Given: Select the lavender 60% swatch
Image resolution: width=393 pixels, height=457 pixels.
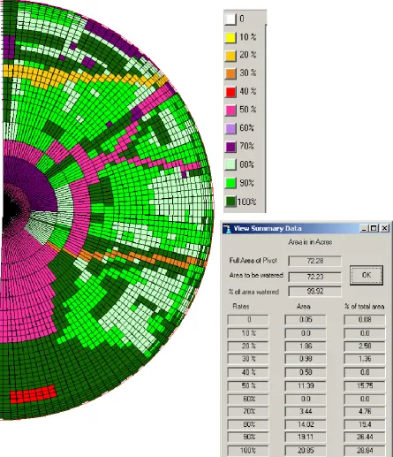Looking at the screenshot, I should coord(231,128).
